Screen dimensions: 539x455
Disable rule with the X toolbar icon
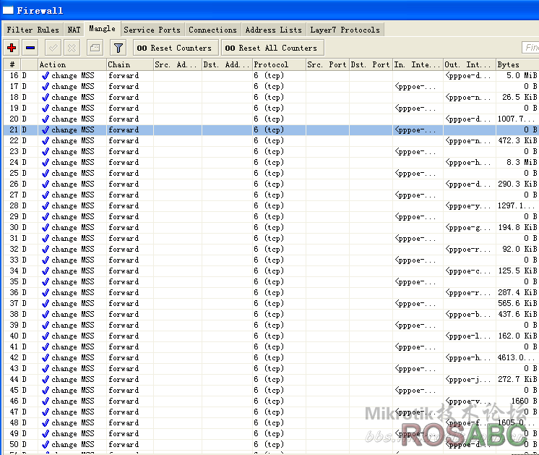pos(72,48)
